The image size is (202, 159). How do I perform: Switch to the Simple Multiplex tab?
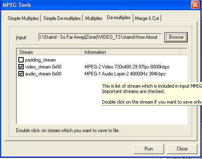click(x=23, y=18)
